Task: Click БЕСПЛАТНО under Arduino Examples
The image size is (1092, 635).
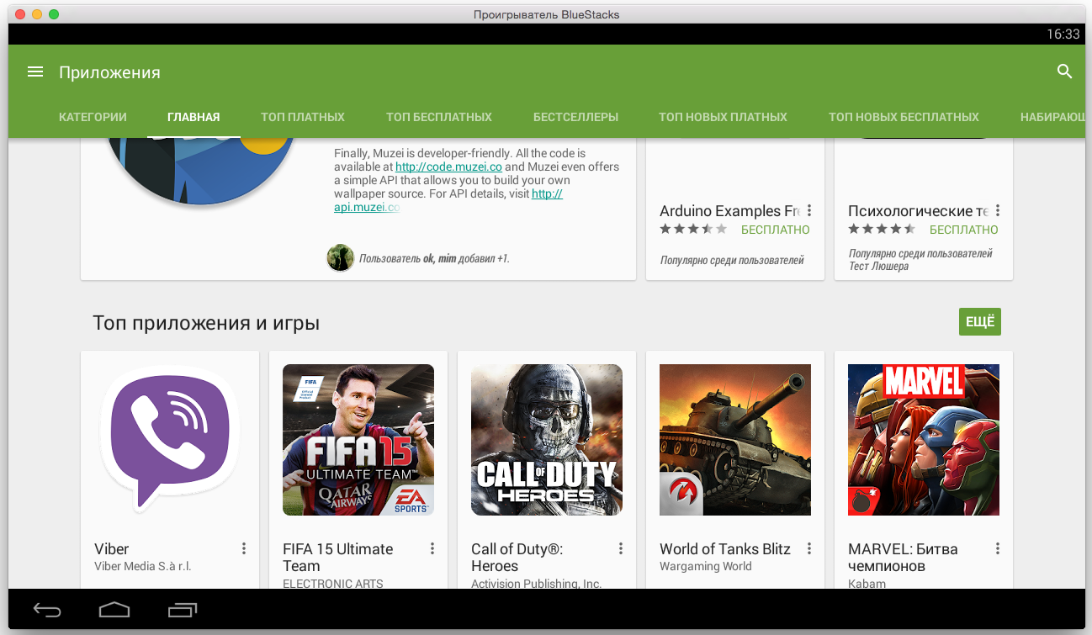Action: tap(776, 230)
